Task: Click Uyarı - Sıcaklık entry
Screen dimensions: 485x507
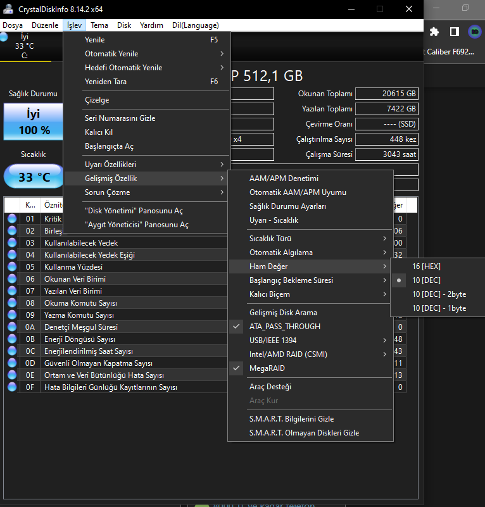Action: (x=311, y=220)
